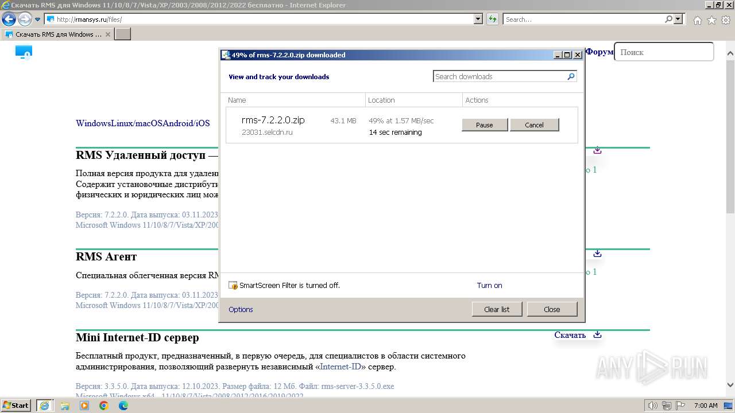Expand the address bar URL dropdown

coord(478,19)
